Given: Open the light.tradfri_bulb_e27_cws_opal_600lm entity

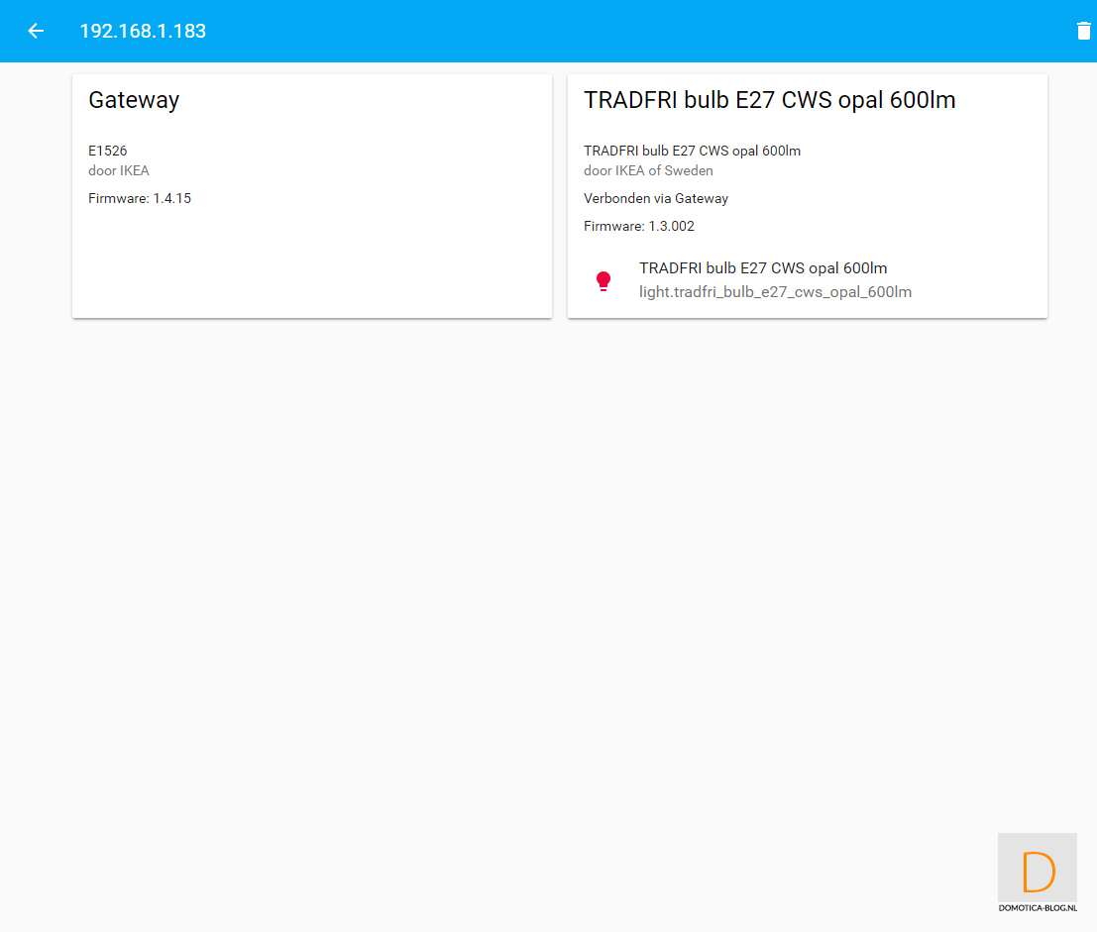Looking at the screenshot, I should click(x=775, y=292).
